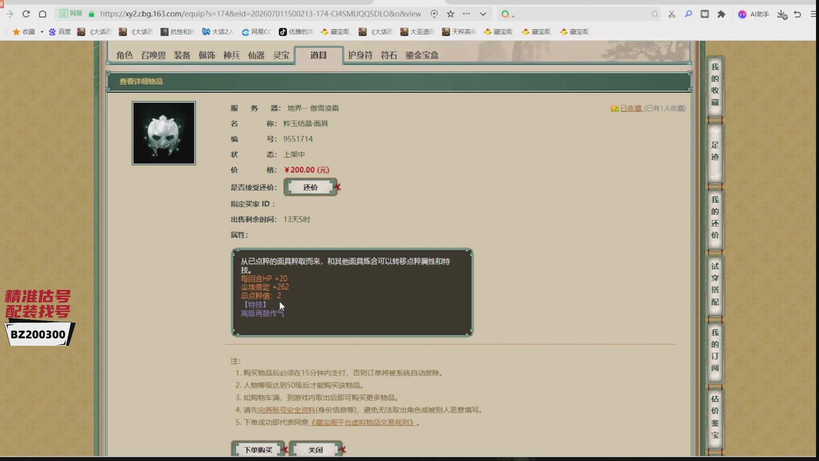The width and height of the screenshot is (819, 461).
Task: Switch to the 召唤兽 tab
Action: (153, 55)
